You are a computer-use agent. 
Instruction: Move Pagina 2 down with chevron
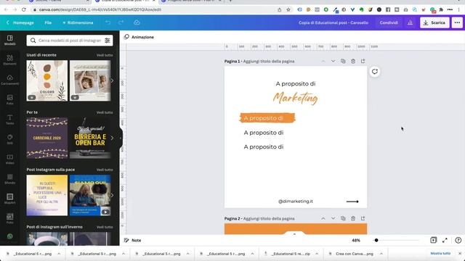coord(333,218)
